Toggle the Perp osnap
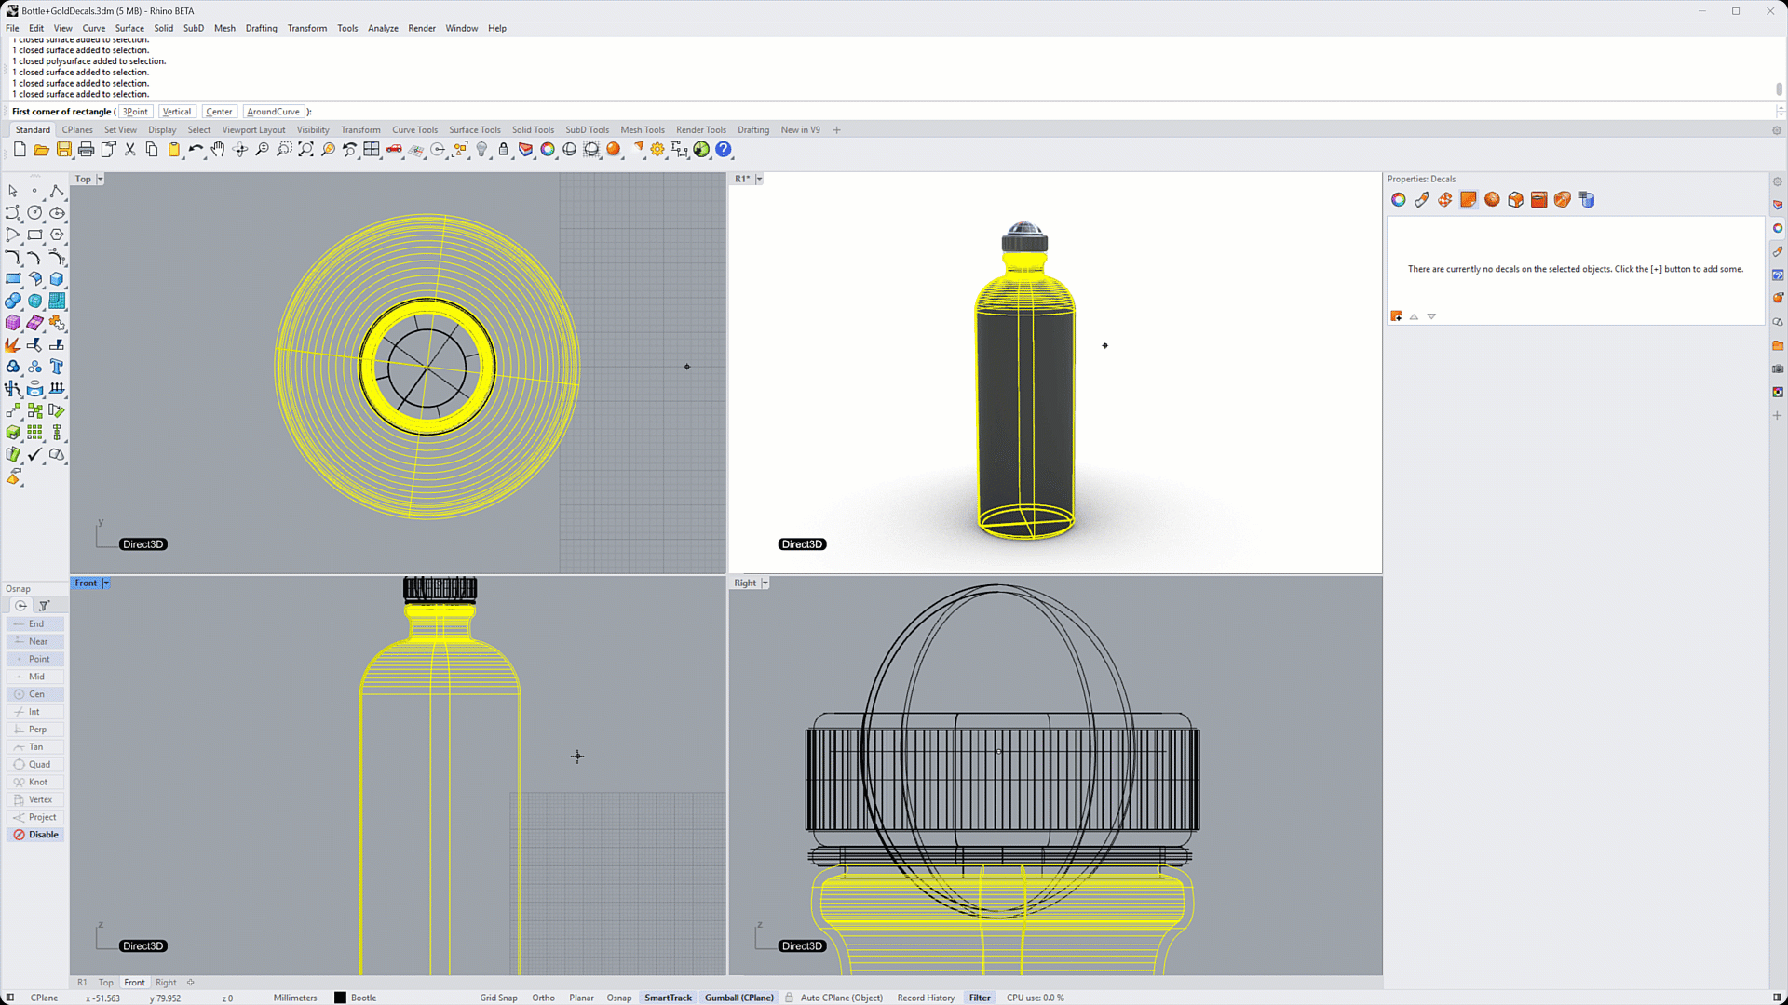Screen dimensions: 1788x1005 35,730
